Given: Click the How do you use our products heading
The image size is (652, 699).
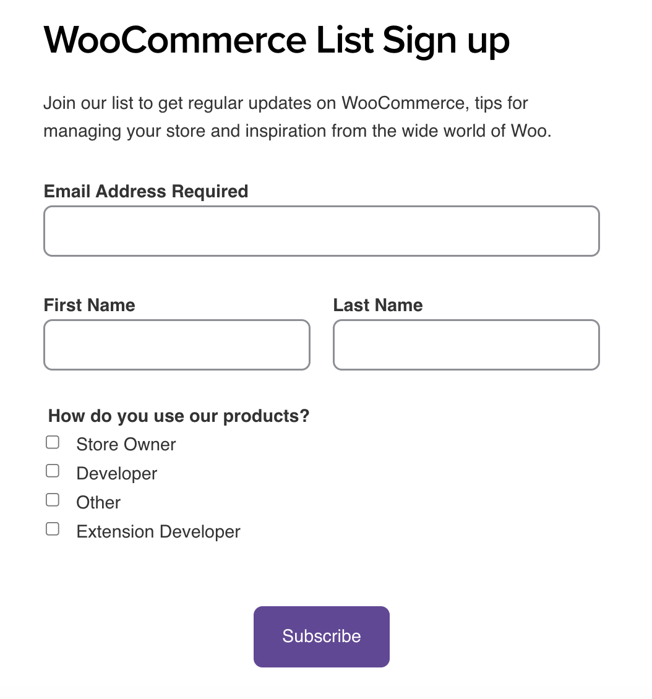Looking at the screenshot, I should 178,416.
